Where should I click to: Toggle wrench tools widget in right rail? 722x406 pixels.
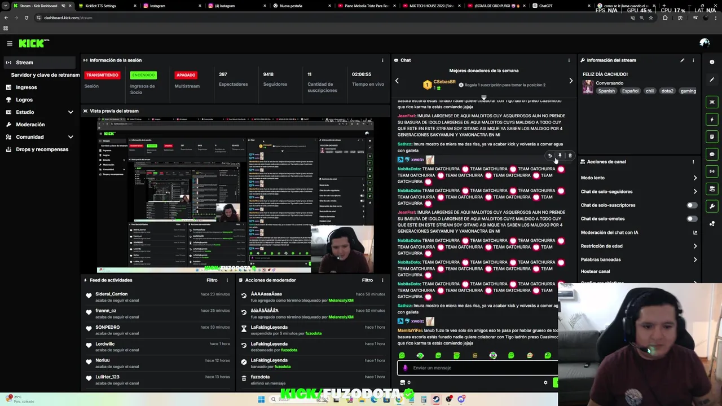pos(712,206)
